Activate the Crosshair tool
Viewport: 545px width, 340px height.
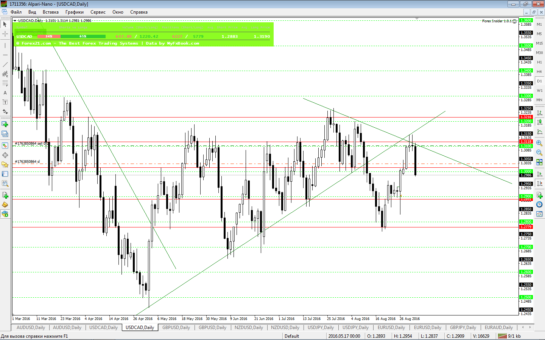pos(5,34)
